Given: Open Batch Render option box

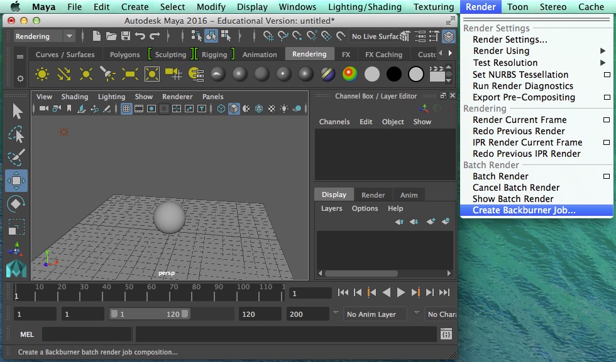Looking at the screenshot, I should (607, 176).
